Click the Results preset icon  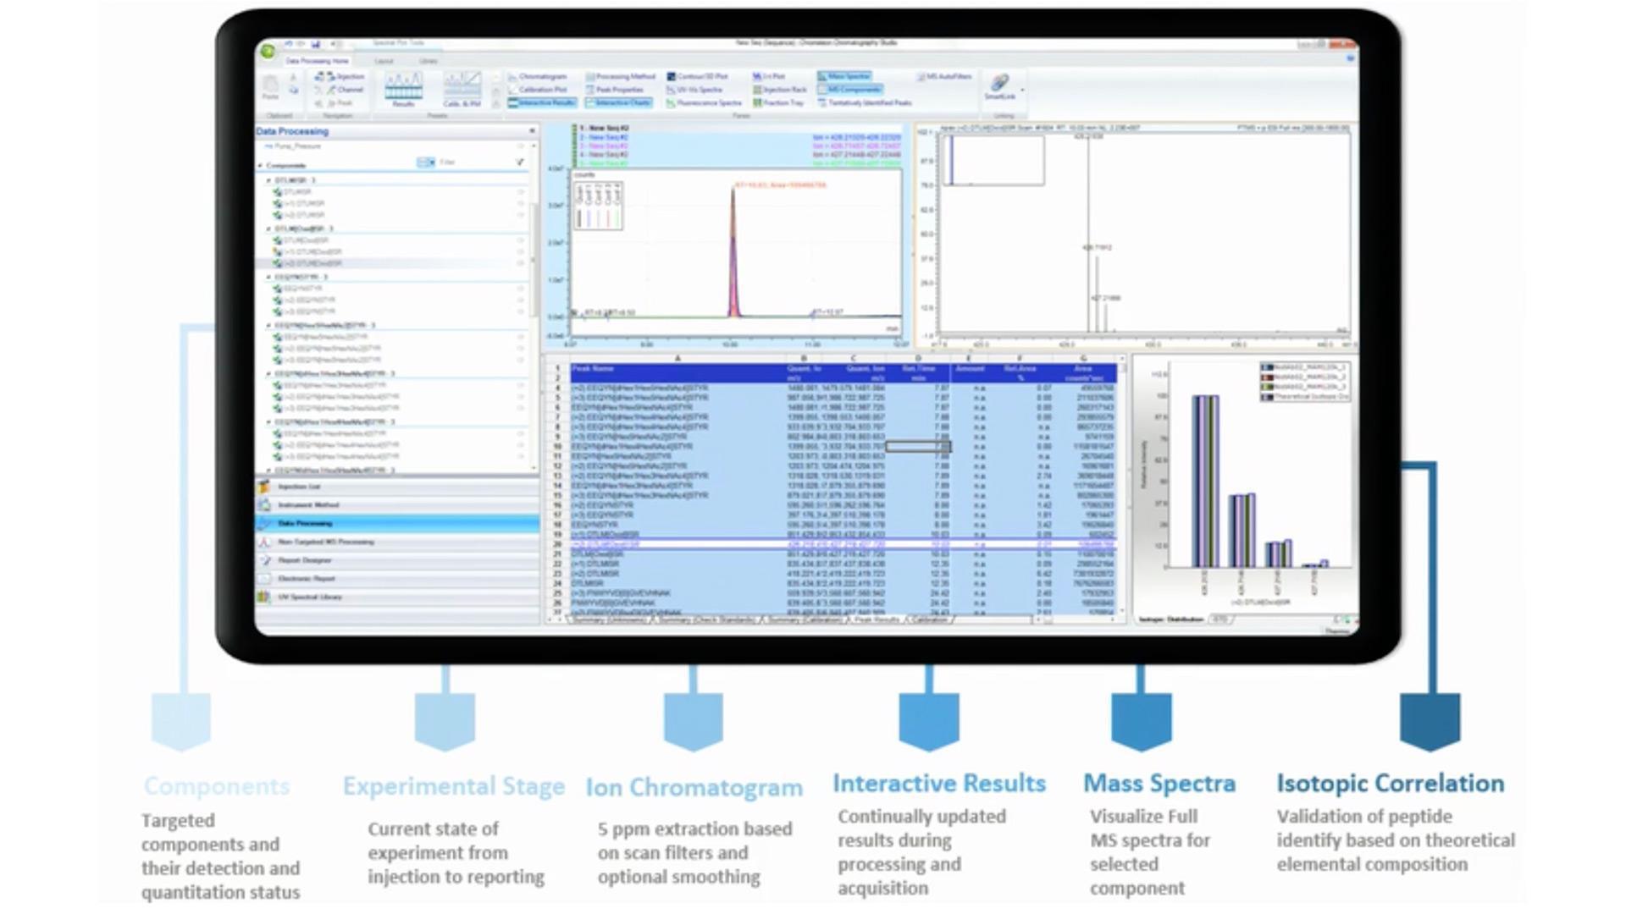click(x=403, y=88)
